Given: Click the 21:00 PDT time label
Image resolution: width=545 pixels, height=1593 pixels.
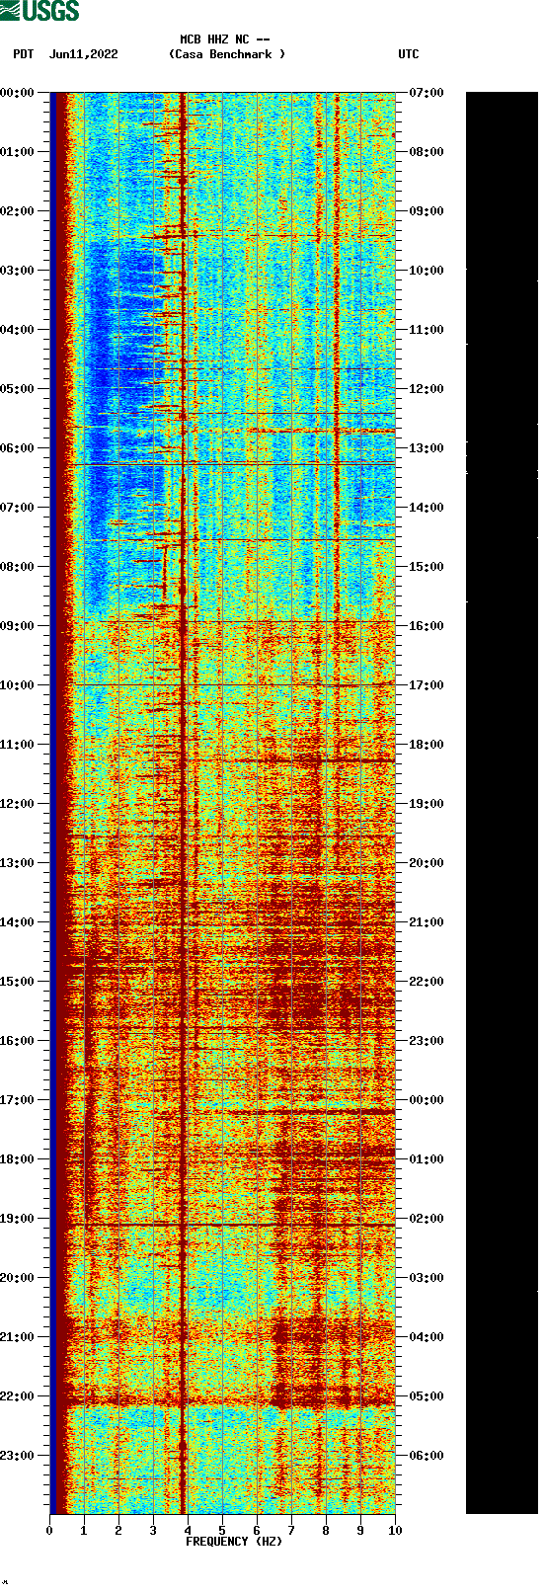Looking at the screenshot, I should click(x=18, y=1337).
